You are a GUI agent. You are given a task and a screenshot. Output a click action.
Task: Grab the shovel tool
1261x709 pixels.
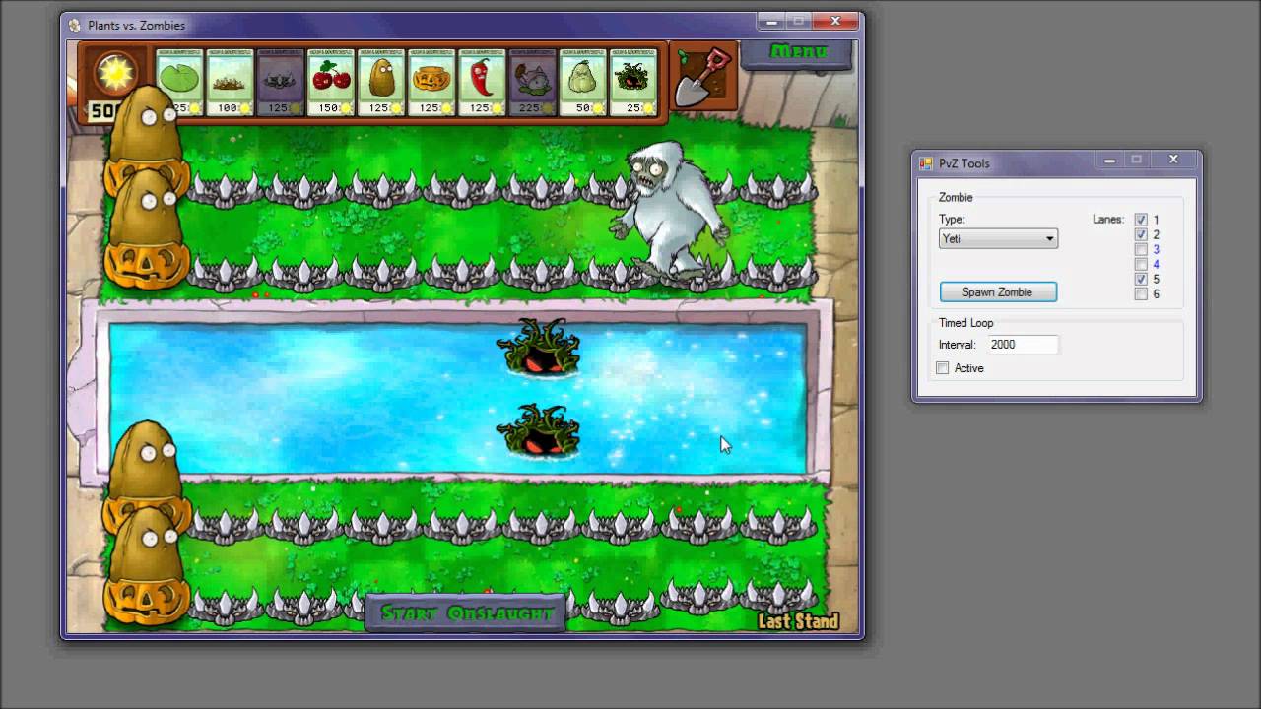[x=703, y=77]
